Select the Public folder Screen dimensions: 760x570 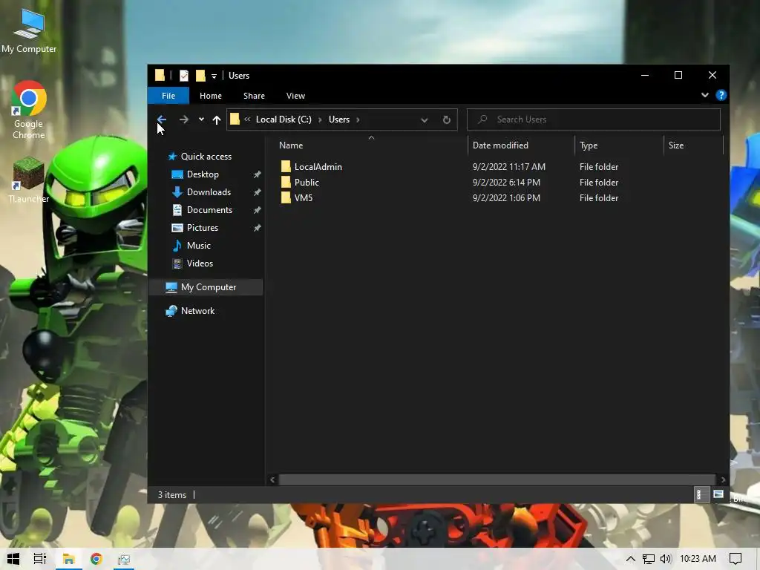(307, 183)
